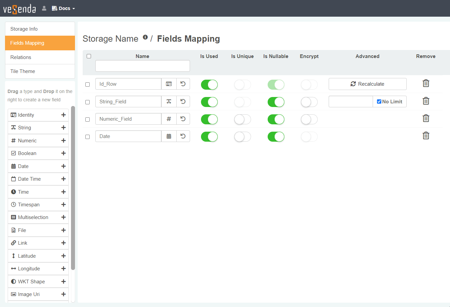Click the field types list scrollbar
This screenshot has height=307, width=450.
click(x=73, y=187)
